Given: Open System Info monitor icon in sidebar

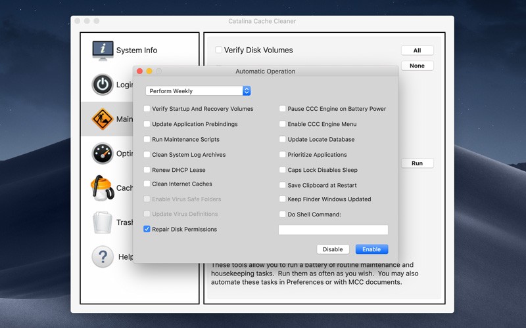Looking at the screenshot, I should pos(103,51).
